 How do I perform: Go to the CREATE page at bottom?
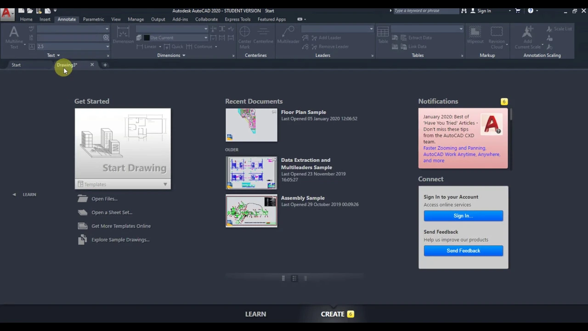point(333,314)
